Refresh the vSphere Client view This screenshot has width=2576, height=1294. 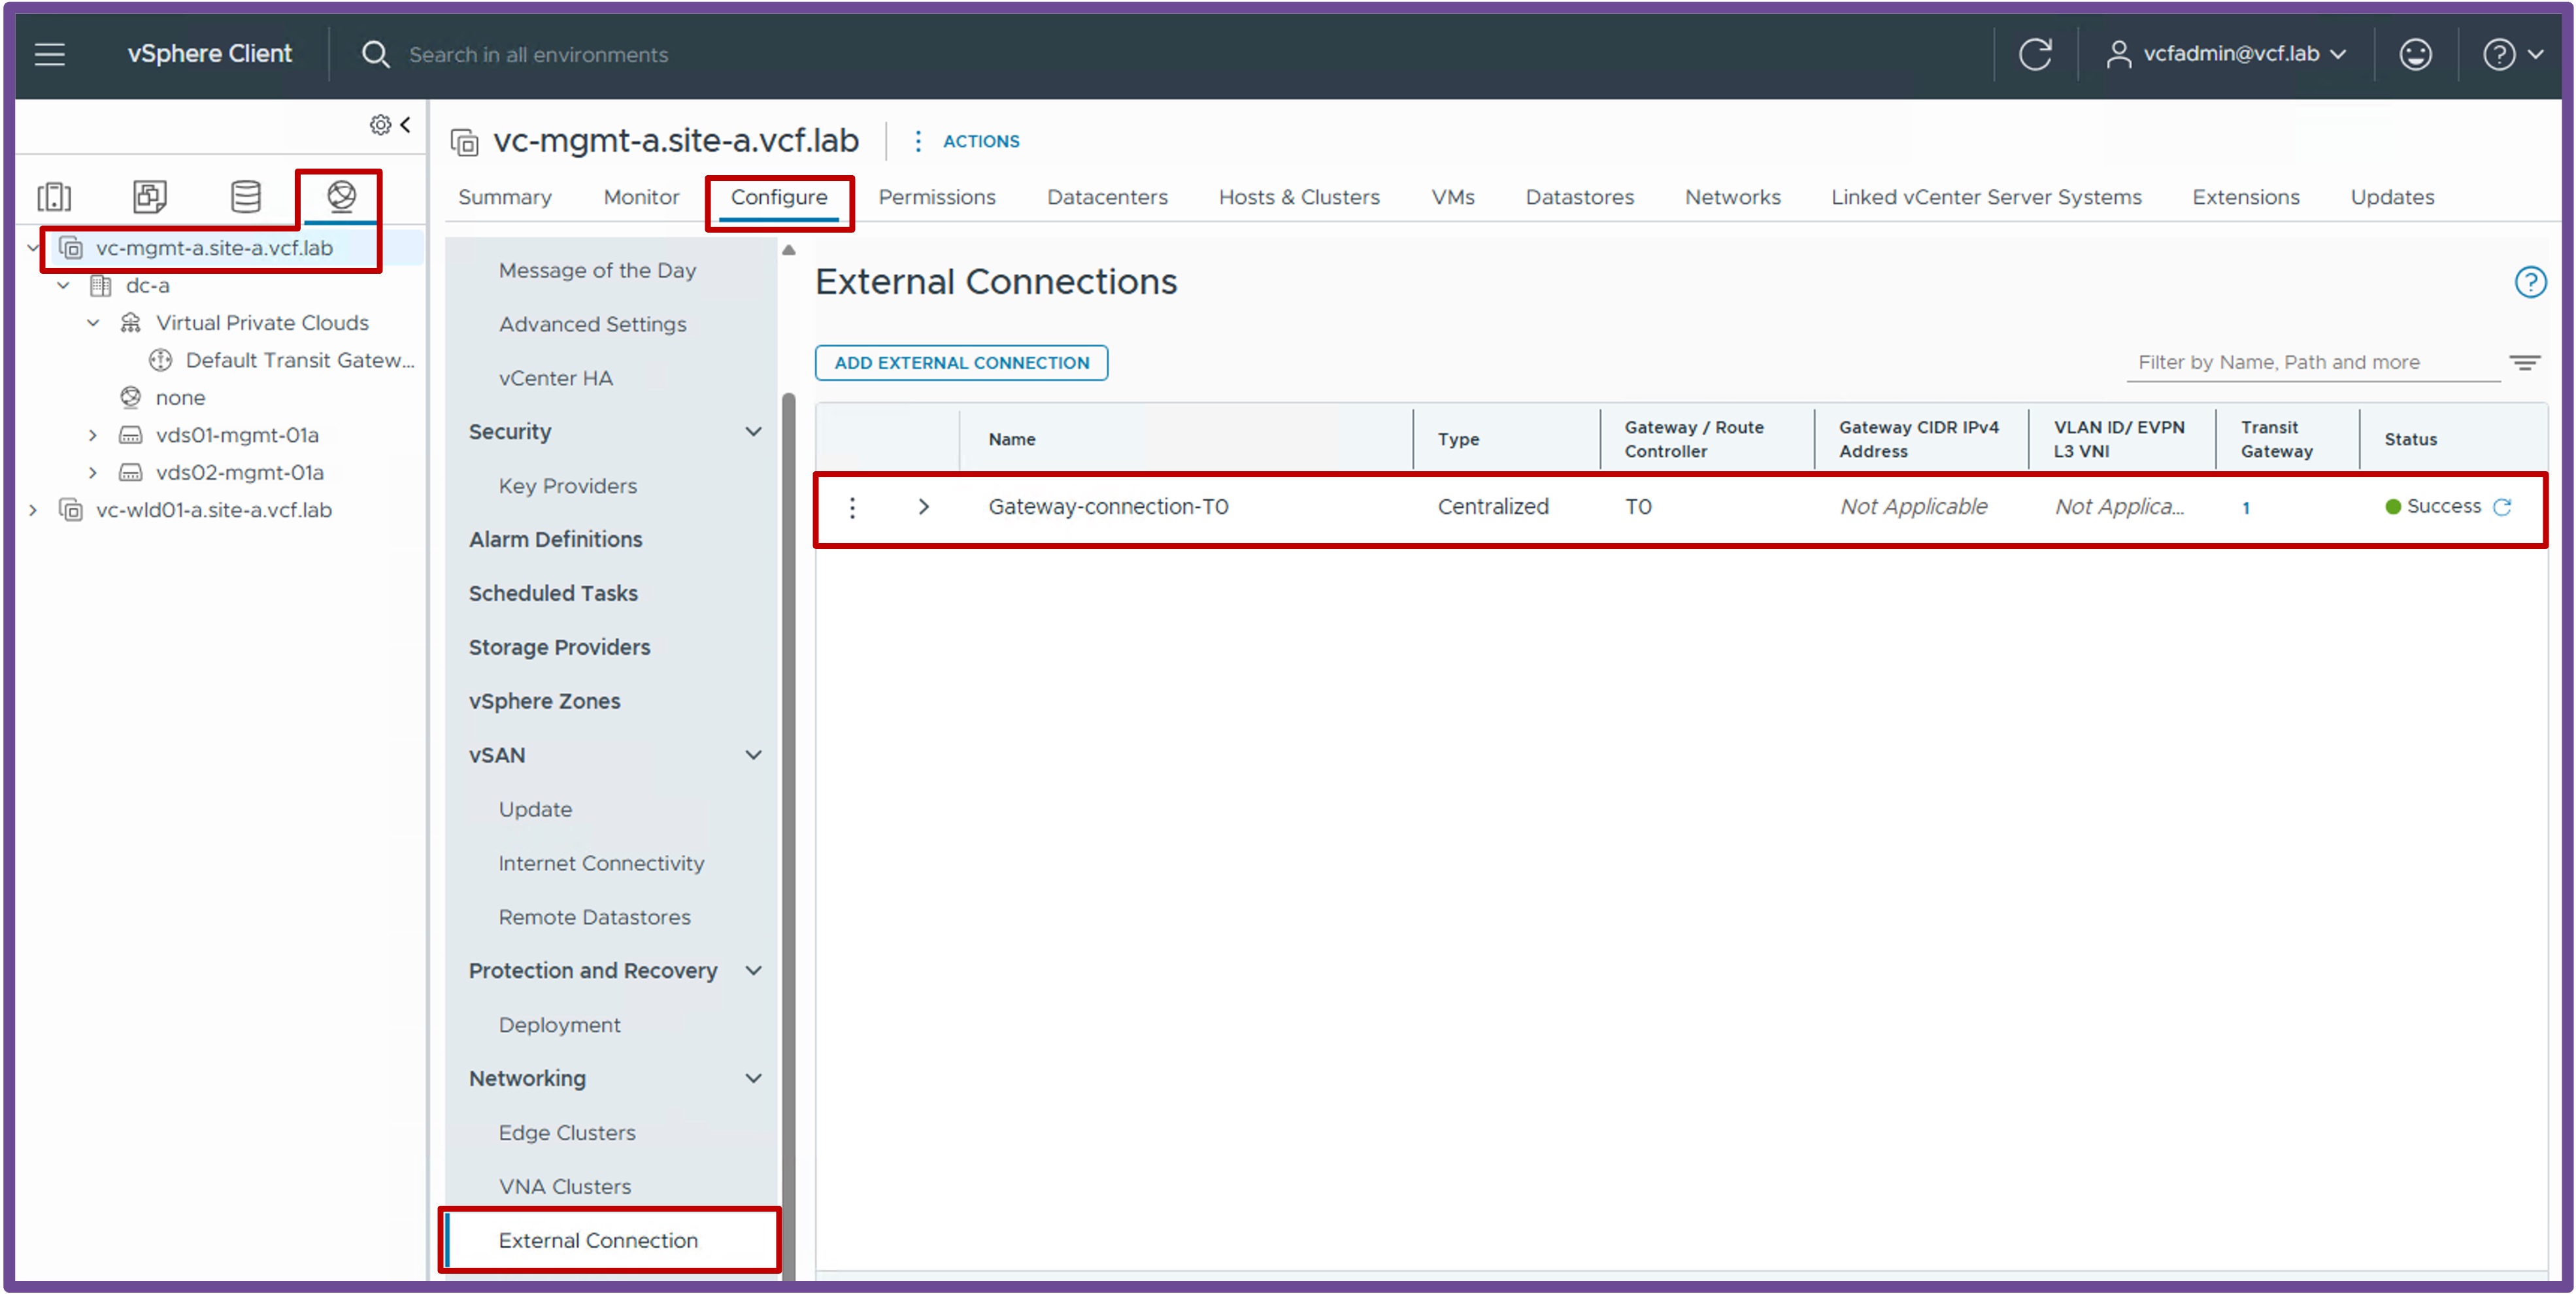pos(2035,54)
